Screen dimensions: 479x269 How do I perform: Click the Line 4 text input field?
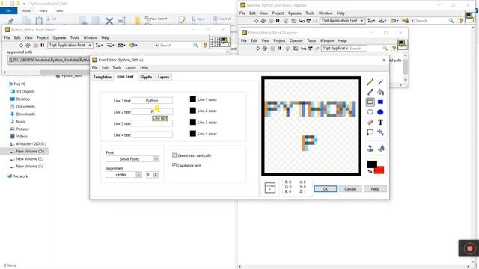(x=152, y=134)
